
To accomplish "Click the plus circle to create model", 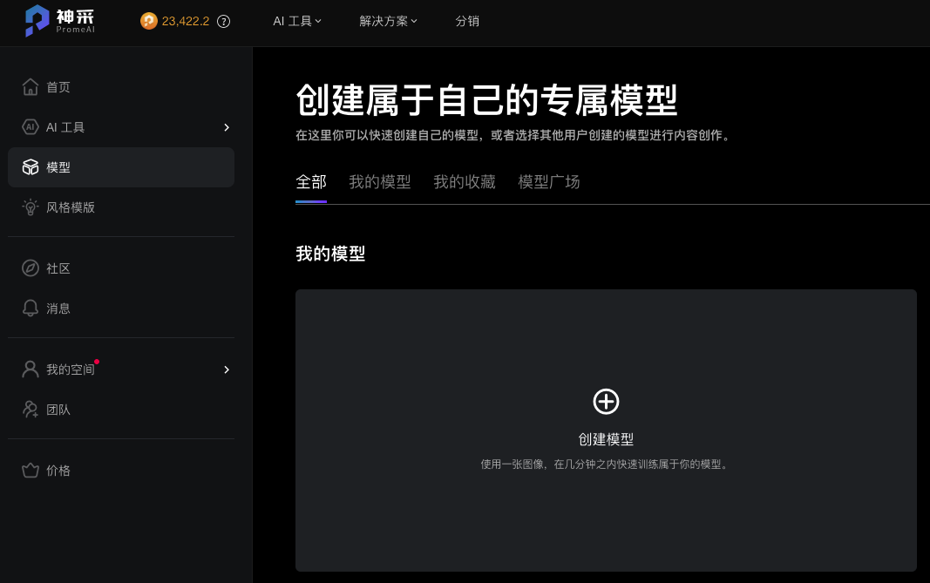I will [x=606, y=402].
